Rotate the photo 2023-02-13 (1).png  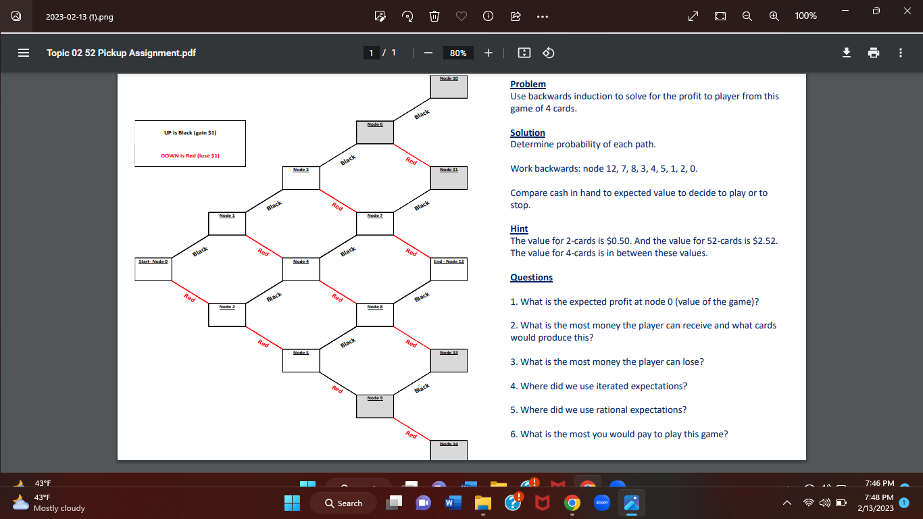pyautogui.click(x=407, y=16)
